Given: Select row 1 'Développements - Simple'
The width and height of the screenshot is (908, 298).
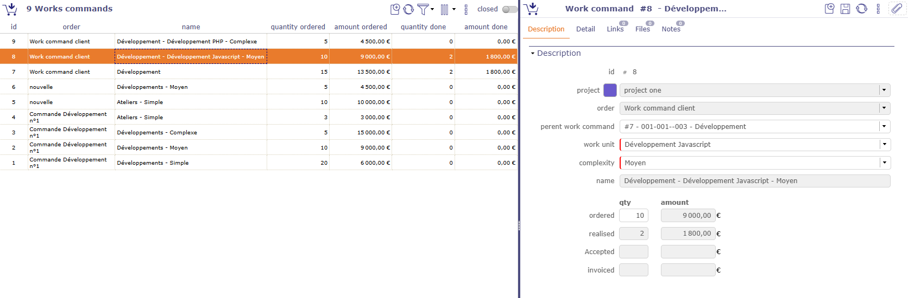Looking at the screenshot, I should coord(258,163).
